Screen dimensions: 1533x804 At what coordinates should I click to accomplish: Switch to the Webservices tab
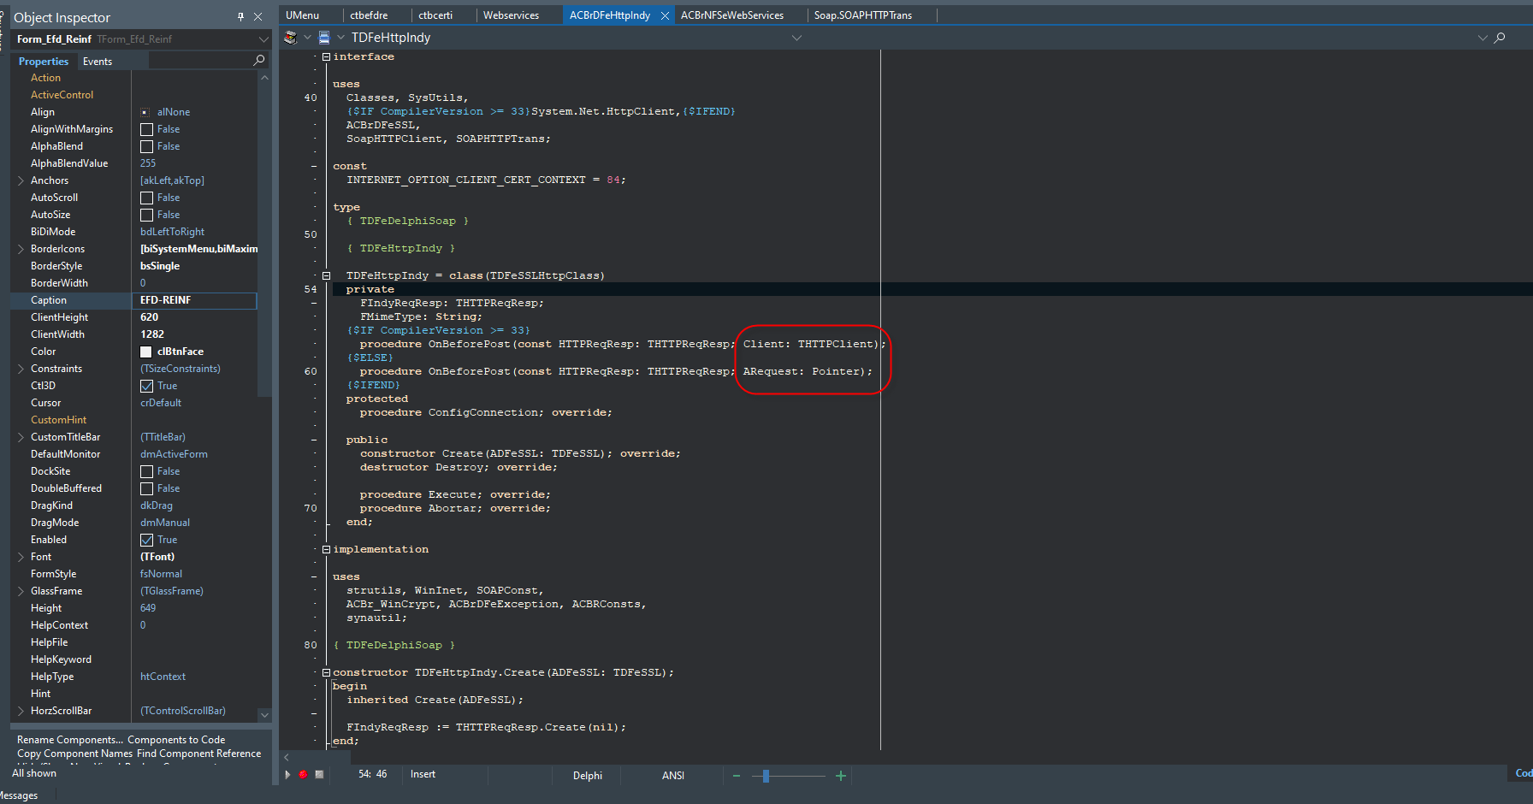(512, 15)
